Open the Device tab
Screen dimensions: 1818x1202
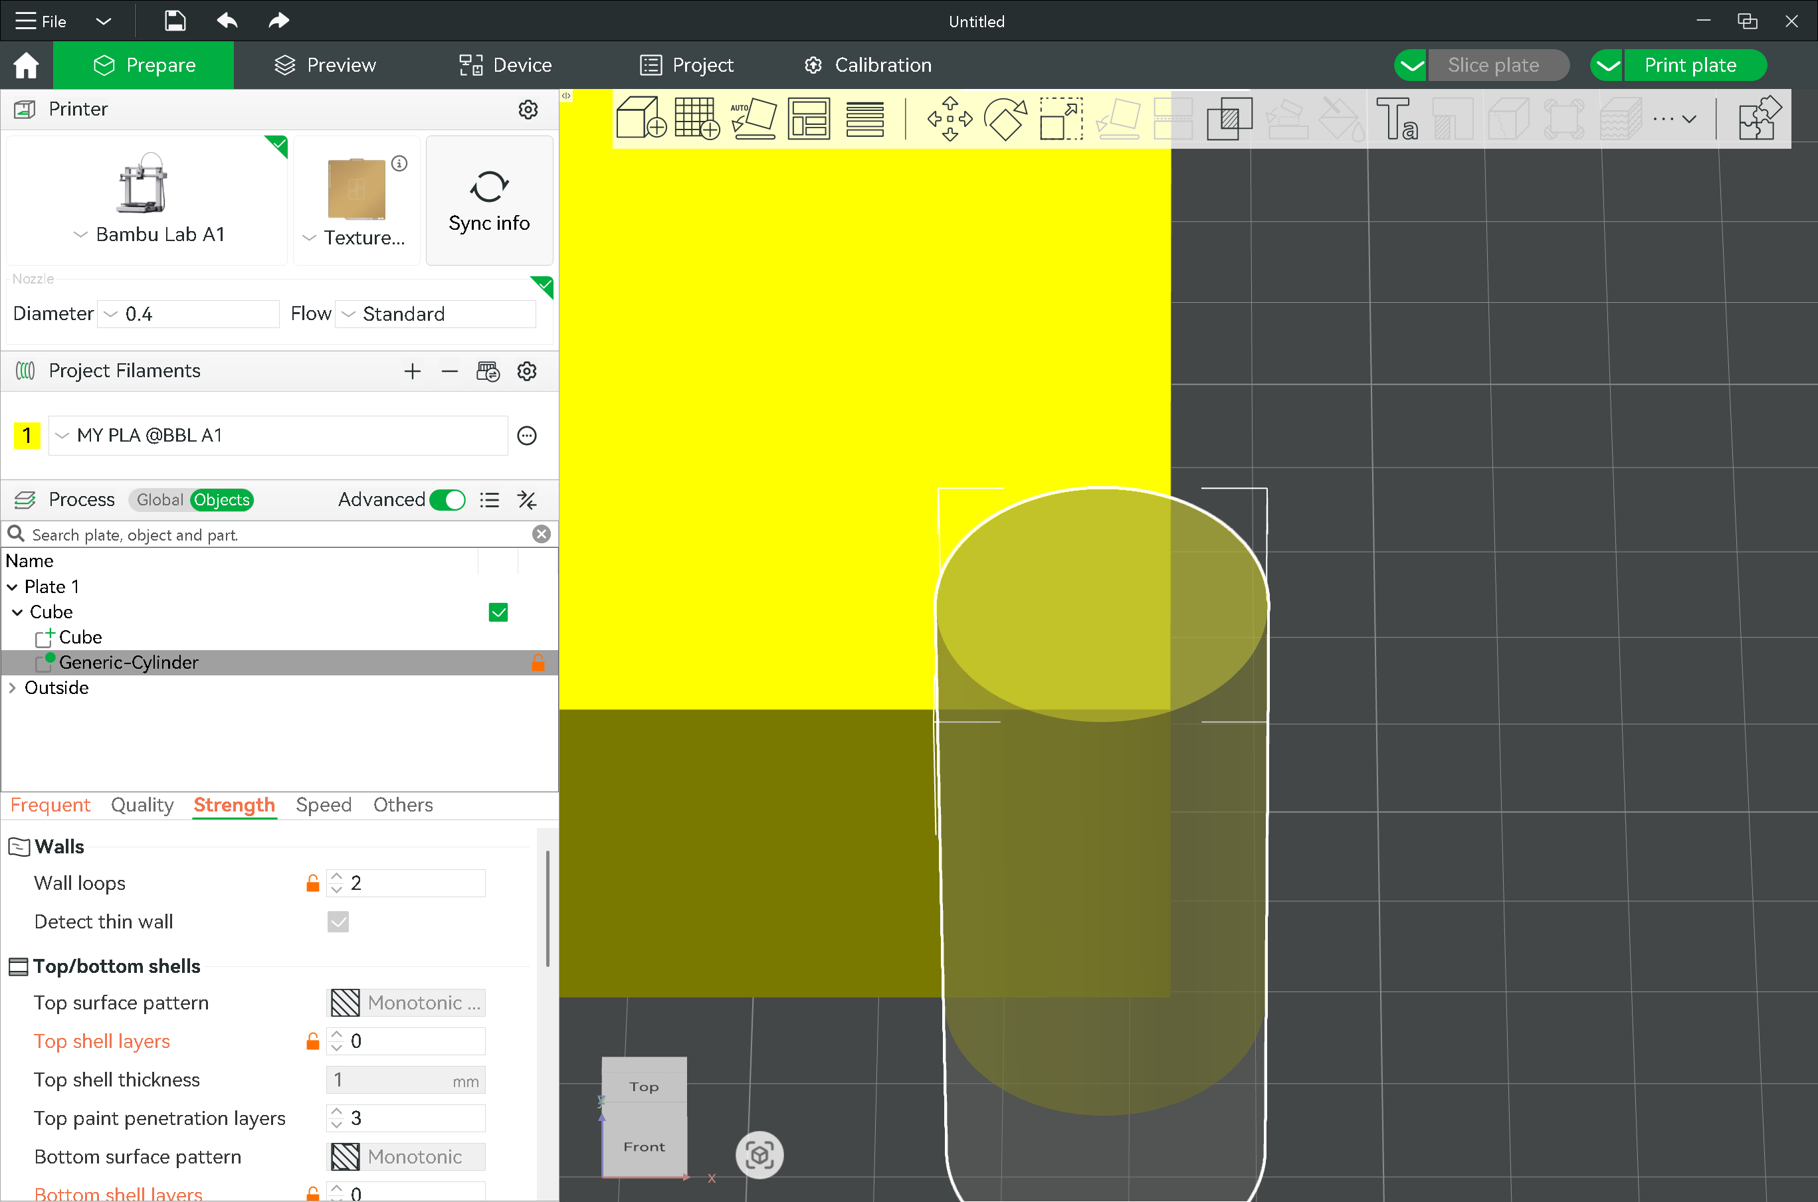click(x=505, y=65)
